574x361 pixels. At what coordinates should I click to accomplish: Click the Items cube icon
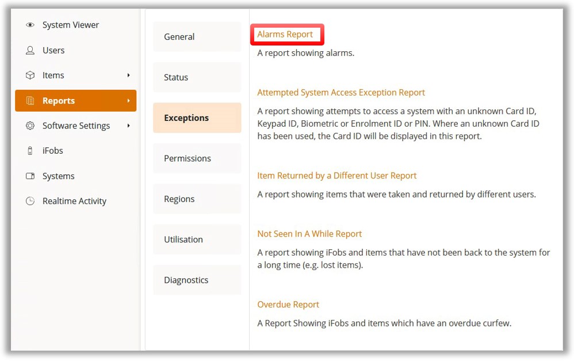30,75
